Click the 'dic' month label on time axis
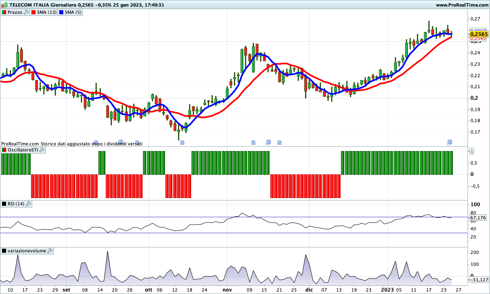490x294 pixels. 309,290
